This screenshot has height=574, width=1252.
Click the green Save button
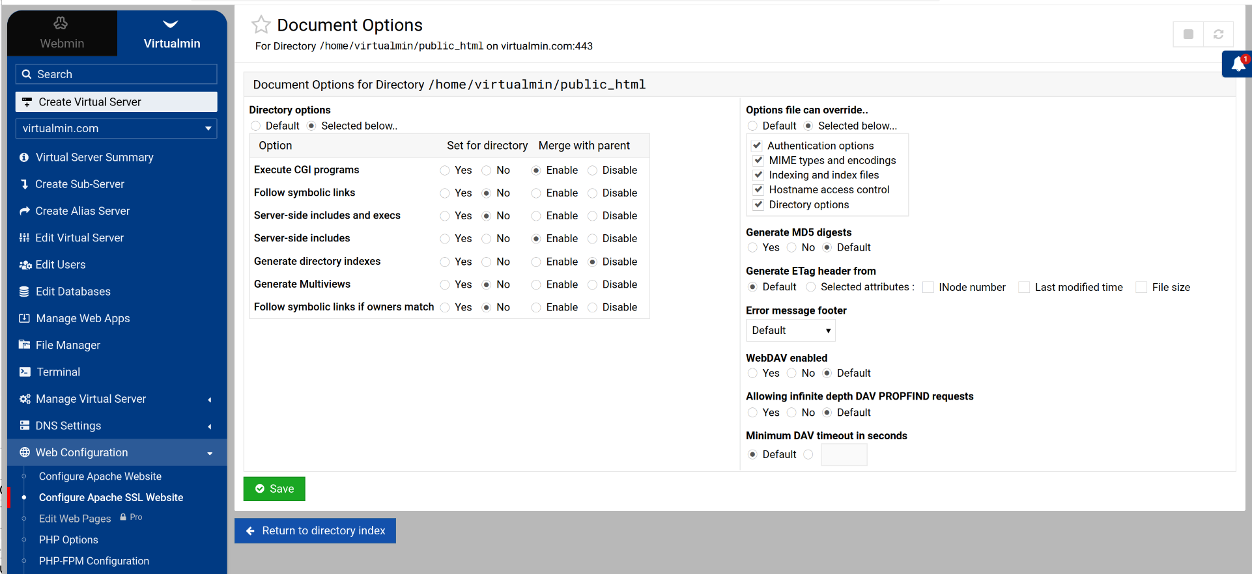pos(274,489)
